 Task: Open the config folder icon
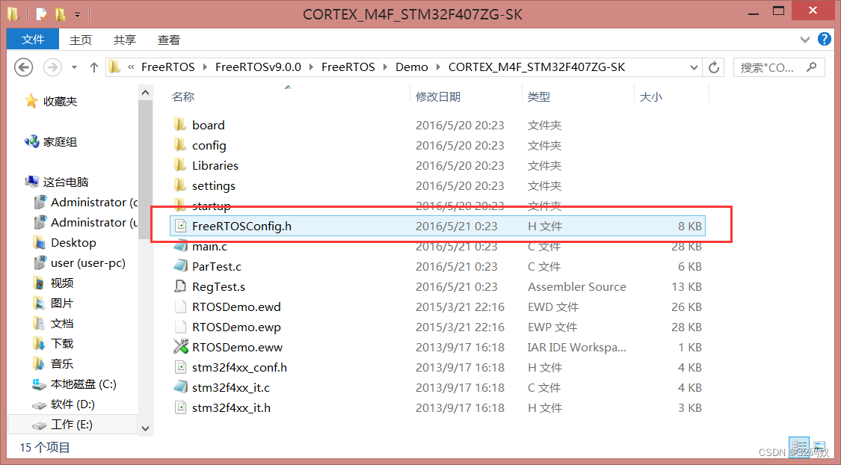[180, 145]
